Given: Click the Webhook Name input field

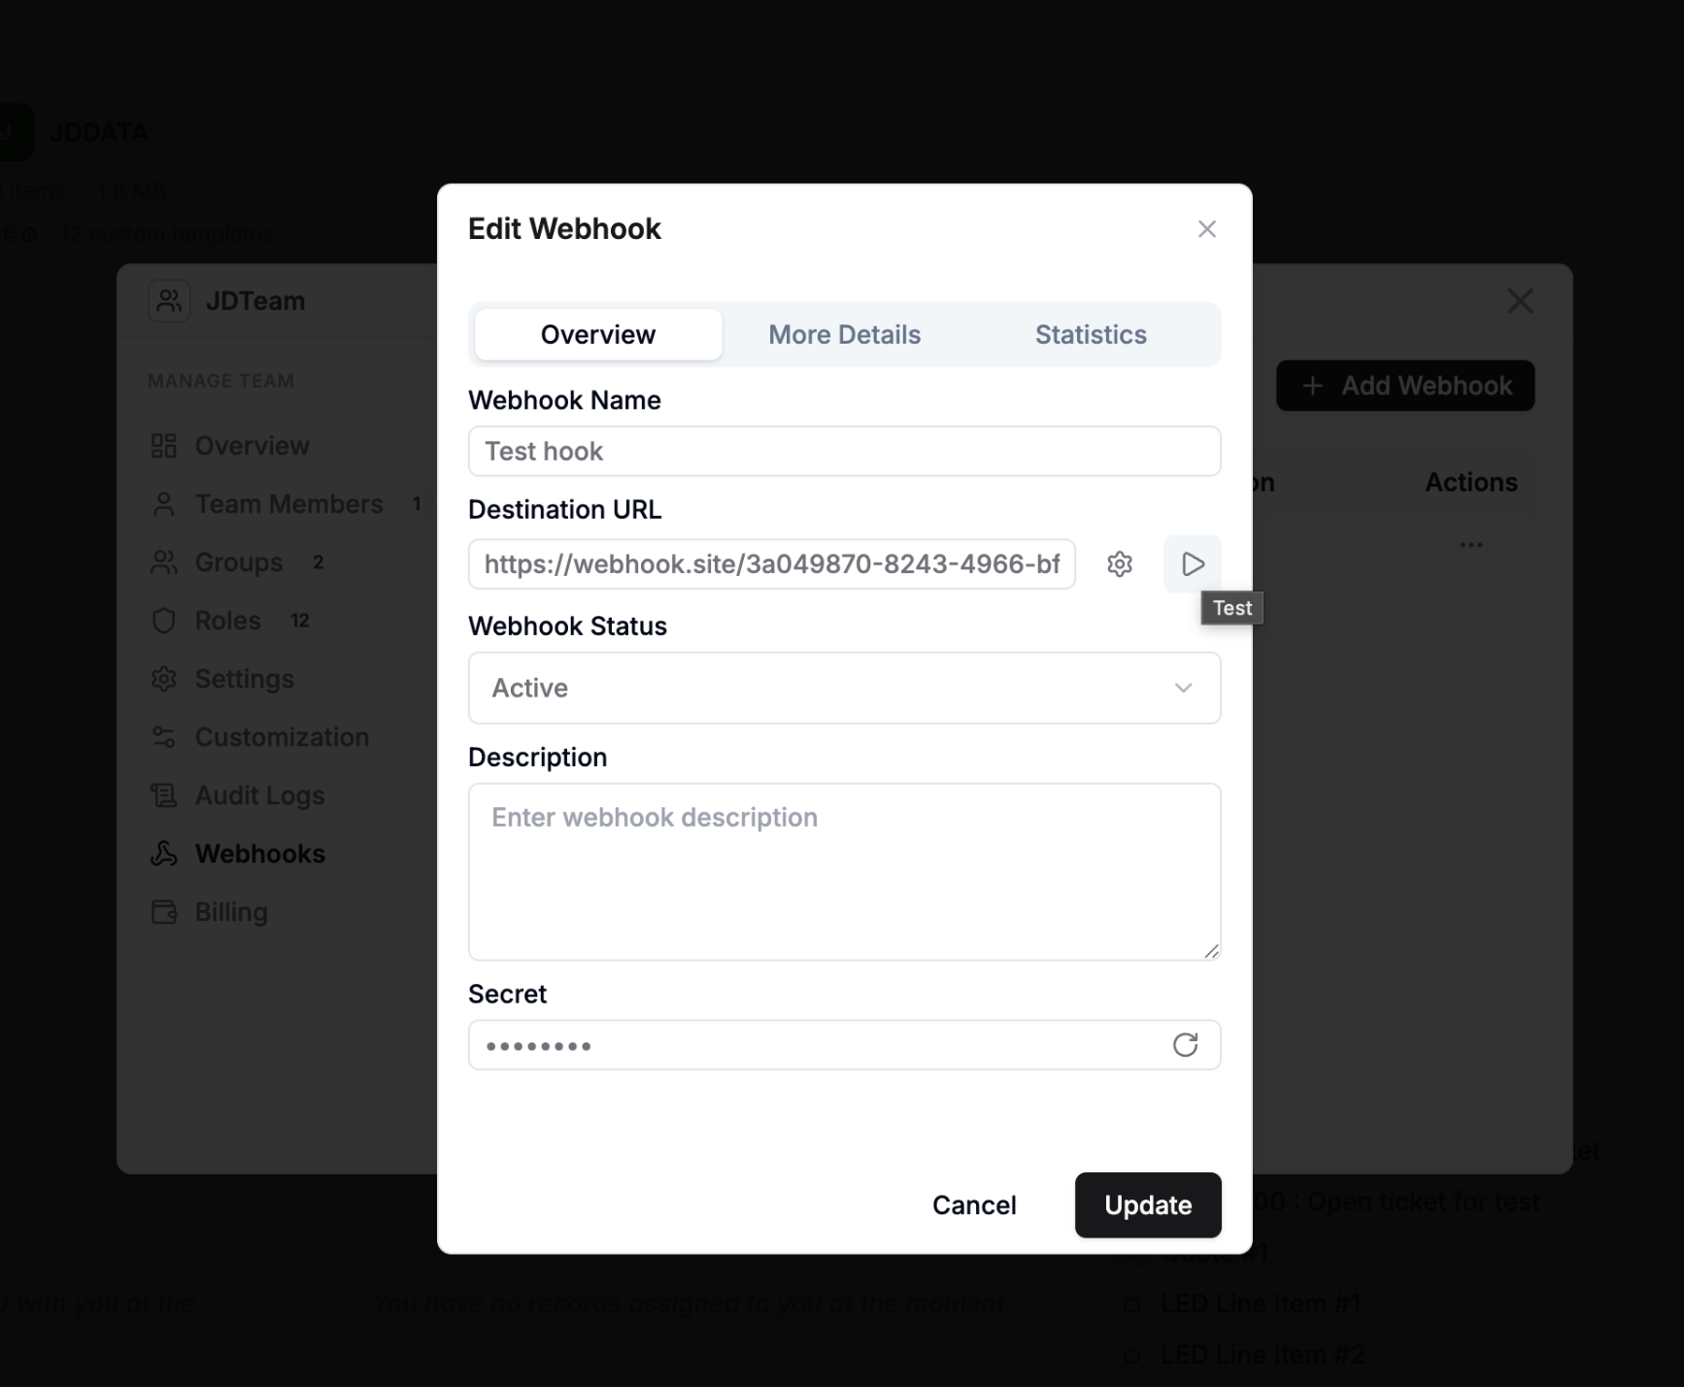Looking at the screenshot, I should (x=843, y=451).
